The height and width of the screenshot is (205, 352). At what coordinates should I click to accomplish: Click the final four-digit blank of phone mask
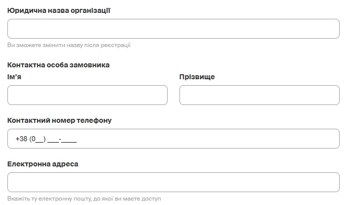[x=69, y=139]
